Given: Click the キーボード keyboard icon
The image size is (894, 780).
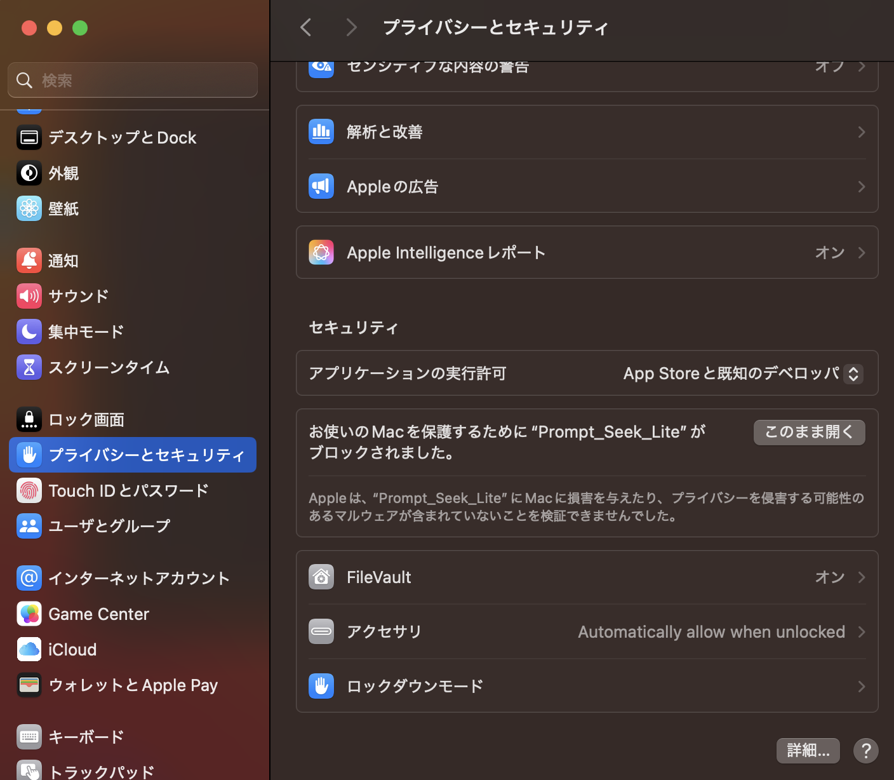Looking at the screenshot, I should tap(29, 737).
